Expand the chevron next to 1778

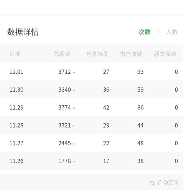pos(74,162)
